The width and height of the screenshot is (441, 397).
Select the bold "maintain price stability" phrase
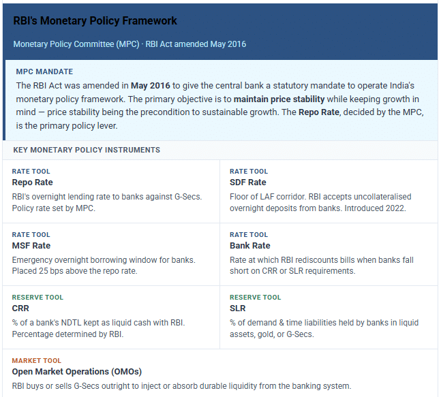pos(279,99)
